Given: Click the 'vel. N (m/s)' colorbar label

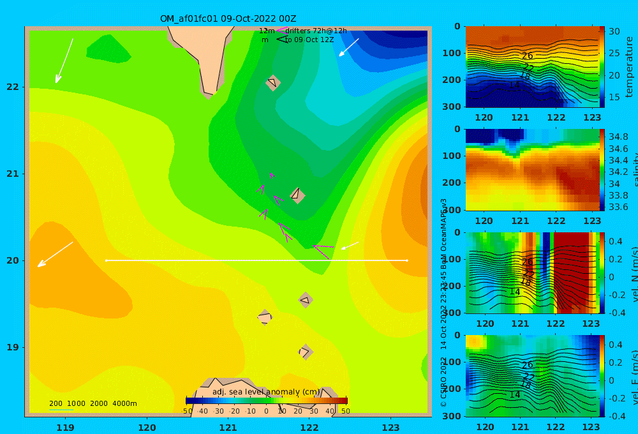Looking at the screenshot, I should click(x=634, y=274).
